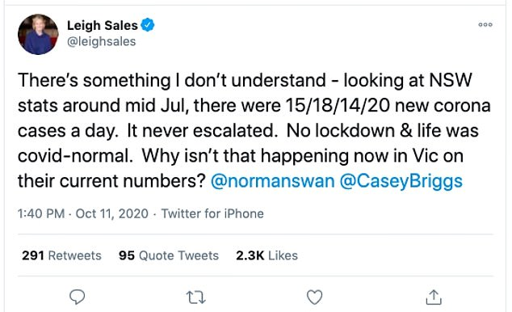Click the Twitter for iPhone source label
512x312 pixels.
click(212, 213)
